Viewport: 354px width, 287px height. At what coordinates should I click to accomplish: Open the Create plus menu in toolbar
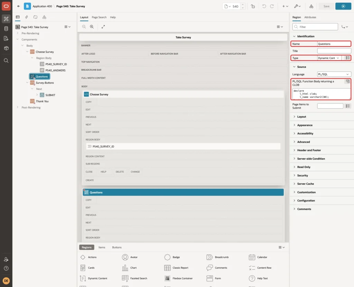pos(285,6)
